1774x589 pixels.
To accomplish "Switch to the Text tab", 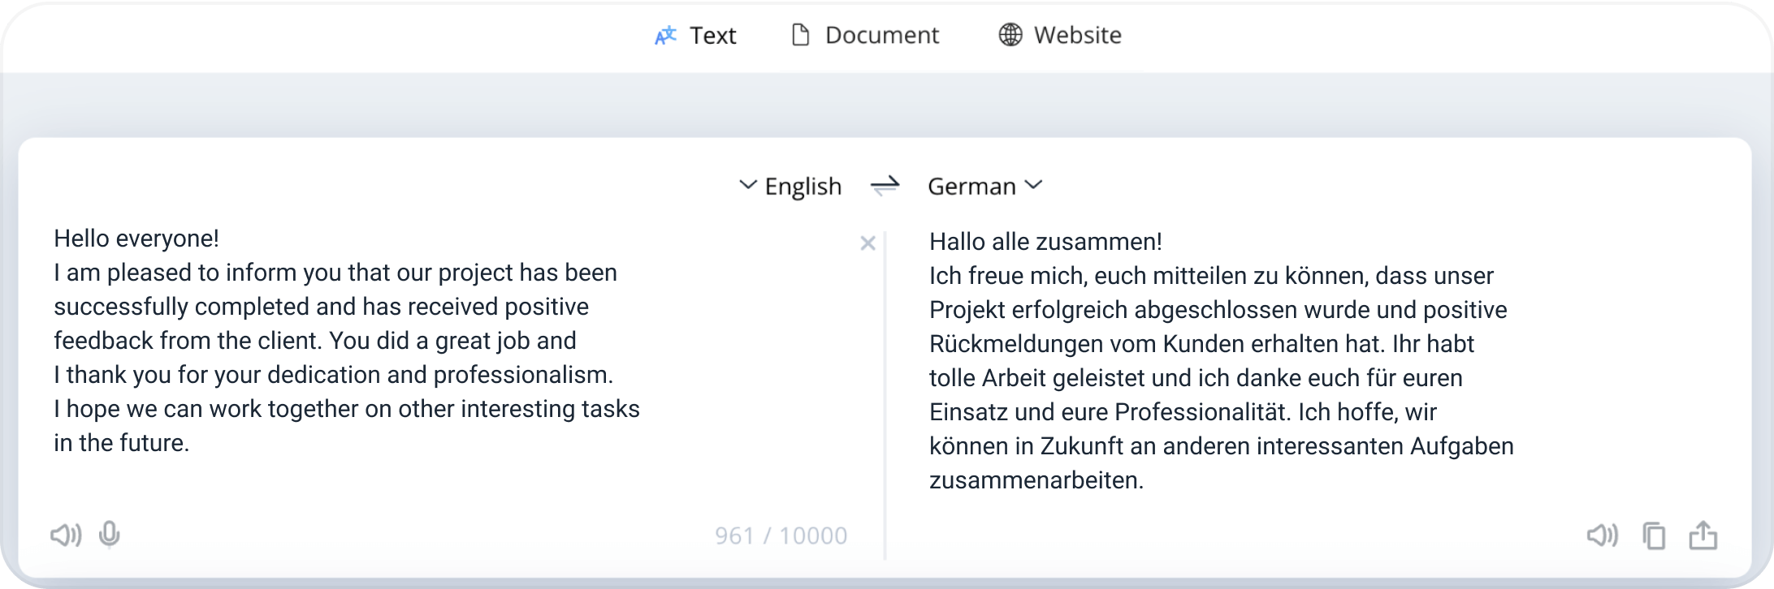I will click(695, 35).
